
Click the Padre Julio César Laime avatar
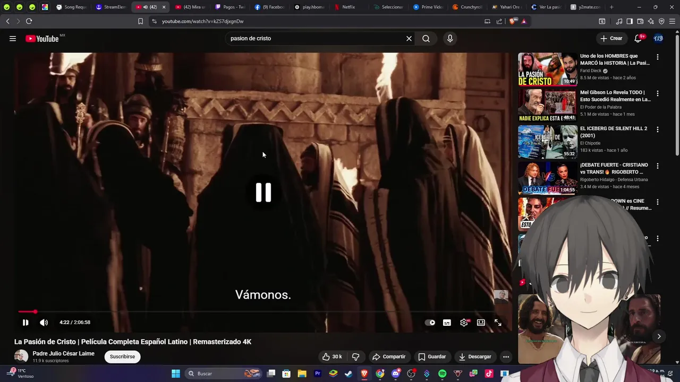[x=21, y=357]
